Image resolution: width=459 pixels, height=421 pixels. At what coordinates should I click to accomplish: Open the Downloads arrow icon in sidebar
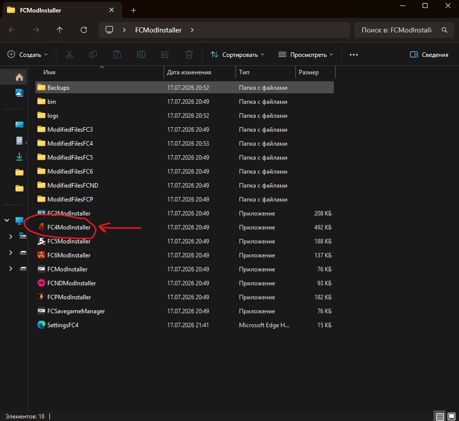(x=19, y=157)
